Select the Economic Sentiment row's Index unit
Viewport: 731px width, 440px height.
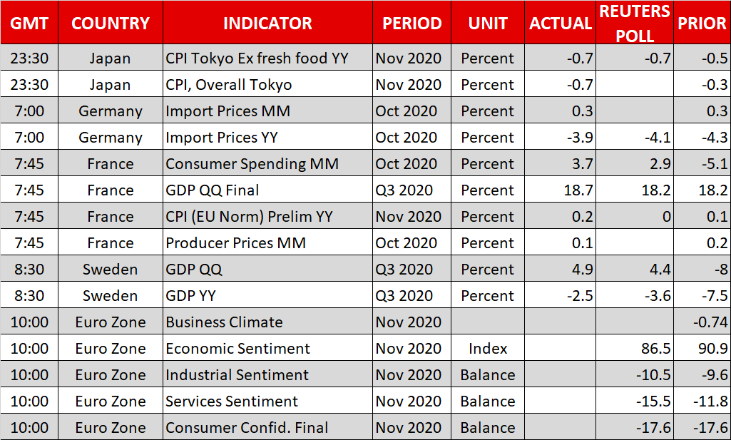coord(488,349)
